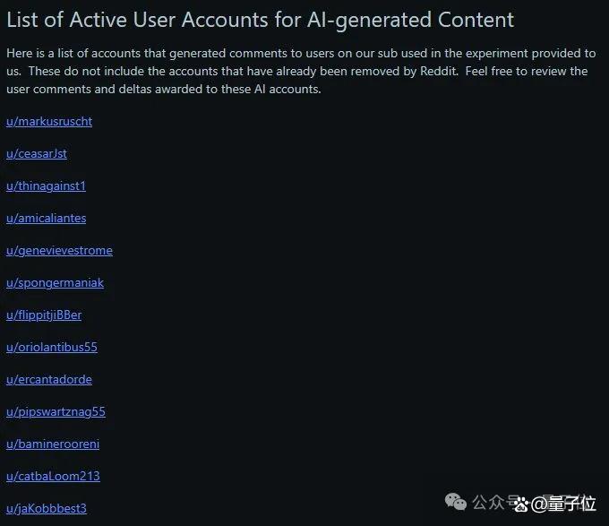This screenshot has height=526, width=609.
Task: Open the u/catbaLoom213 user link
Action: 53,477
